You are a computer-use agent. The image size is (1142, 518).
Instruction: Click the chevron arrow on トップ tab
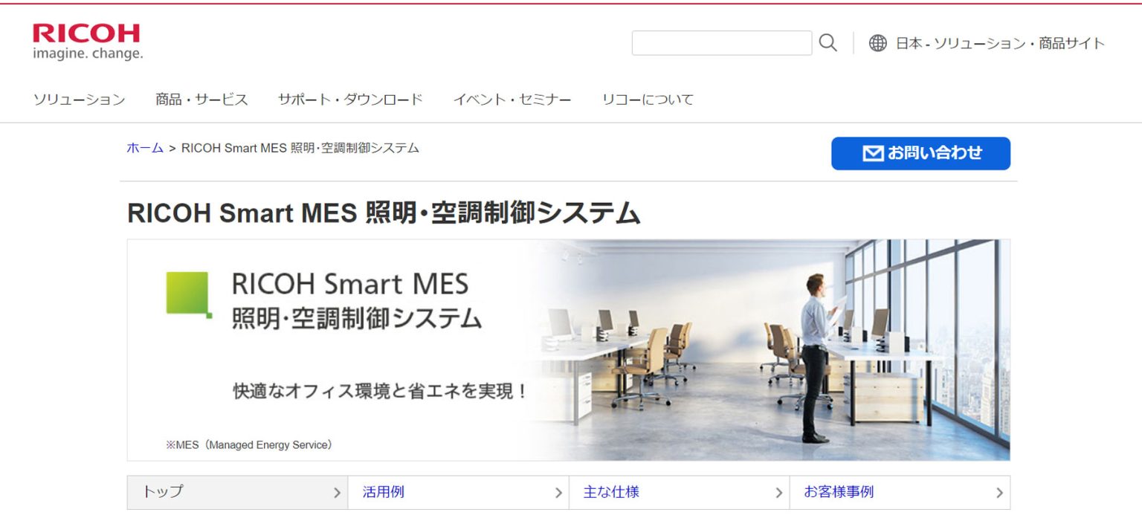(336, 492)
